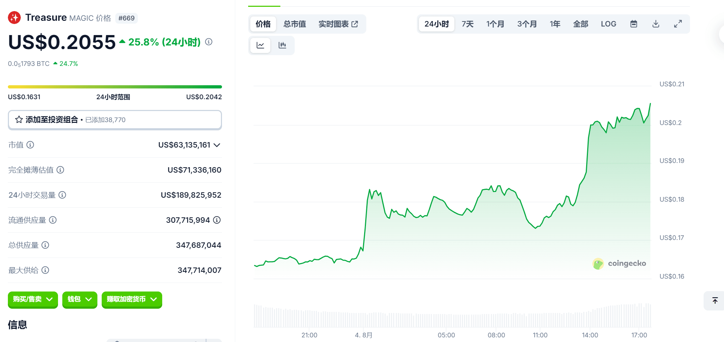
Task: Click the US$0.2042 range high value
Action: 204,97
